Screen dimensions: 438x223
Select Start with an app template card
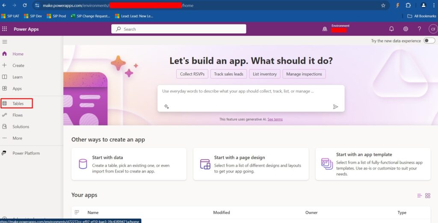pyautogui.click(x=373, y=164)
